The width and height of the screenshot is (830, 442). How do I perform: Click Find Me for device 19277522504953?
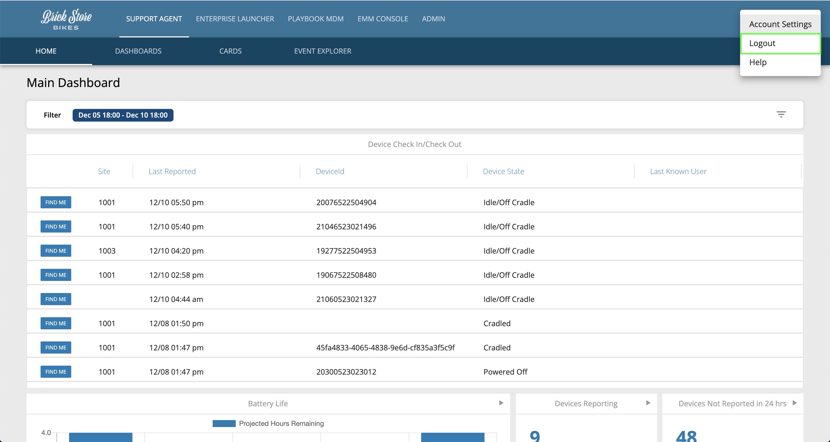(56, 251)
